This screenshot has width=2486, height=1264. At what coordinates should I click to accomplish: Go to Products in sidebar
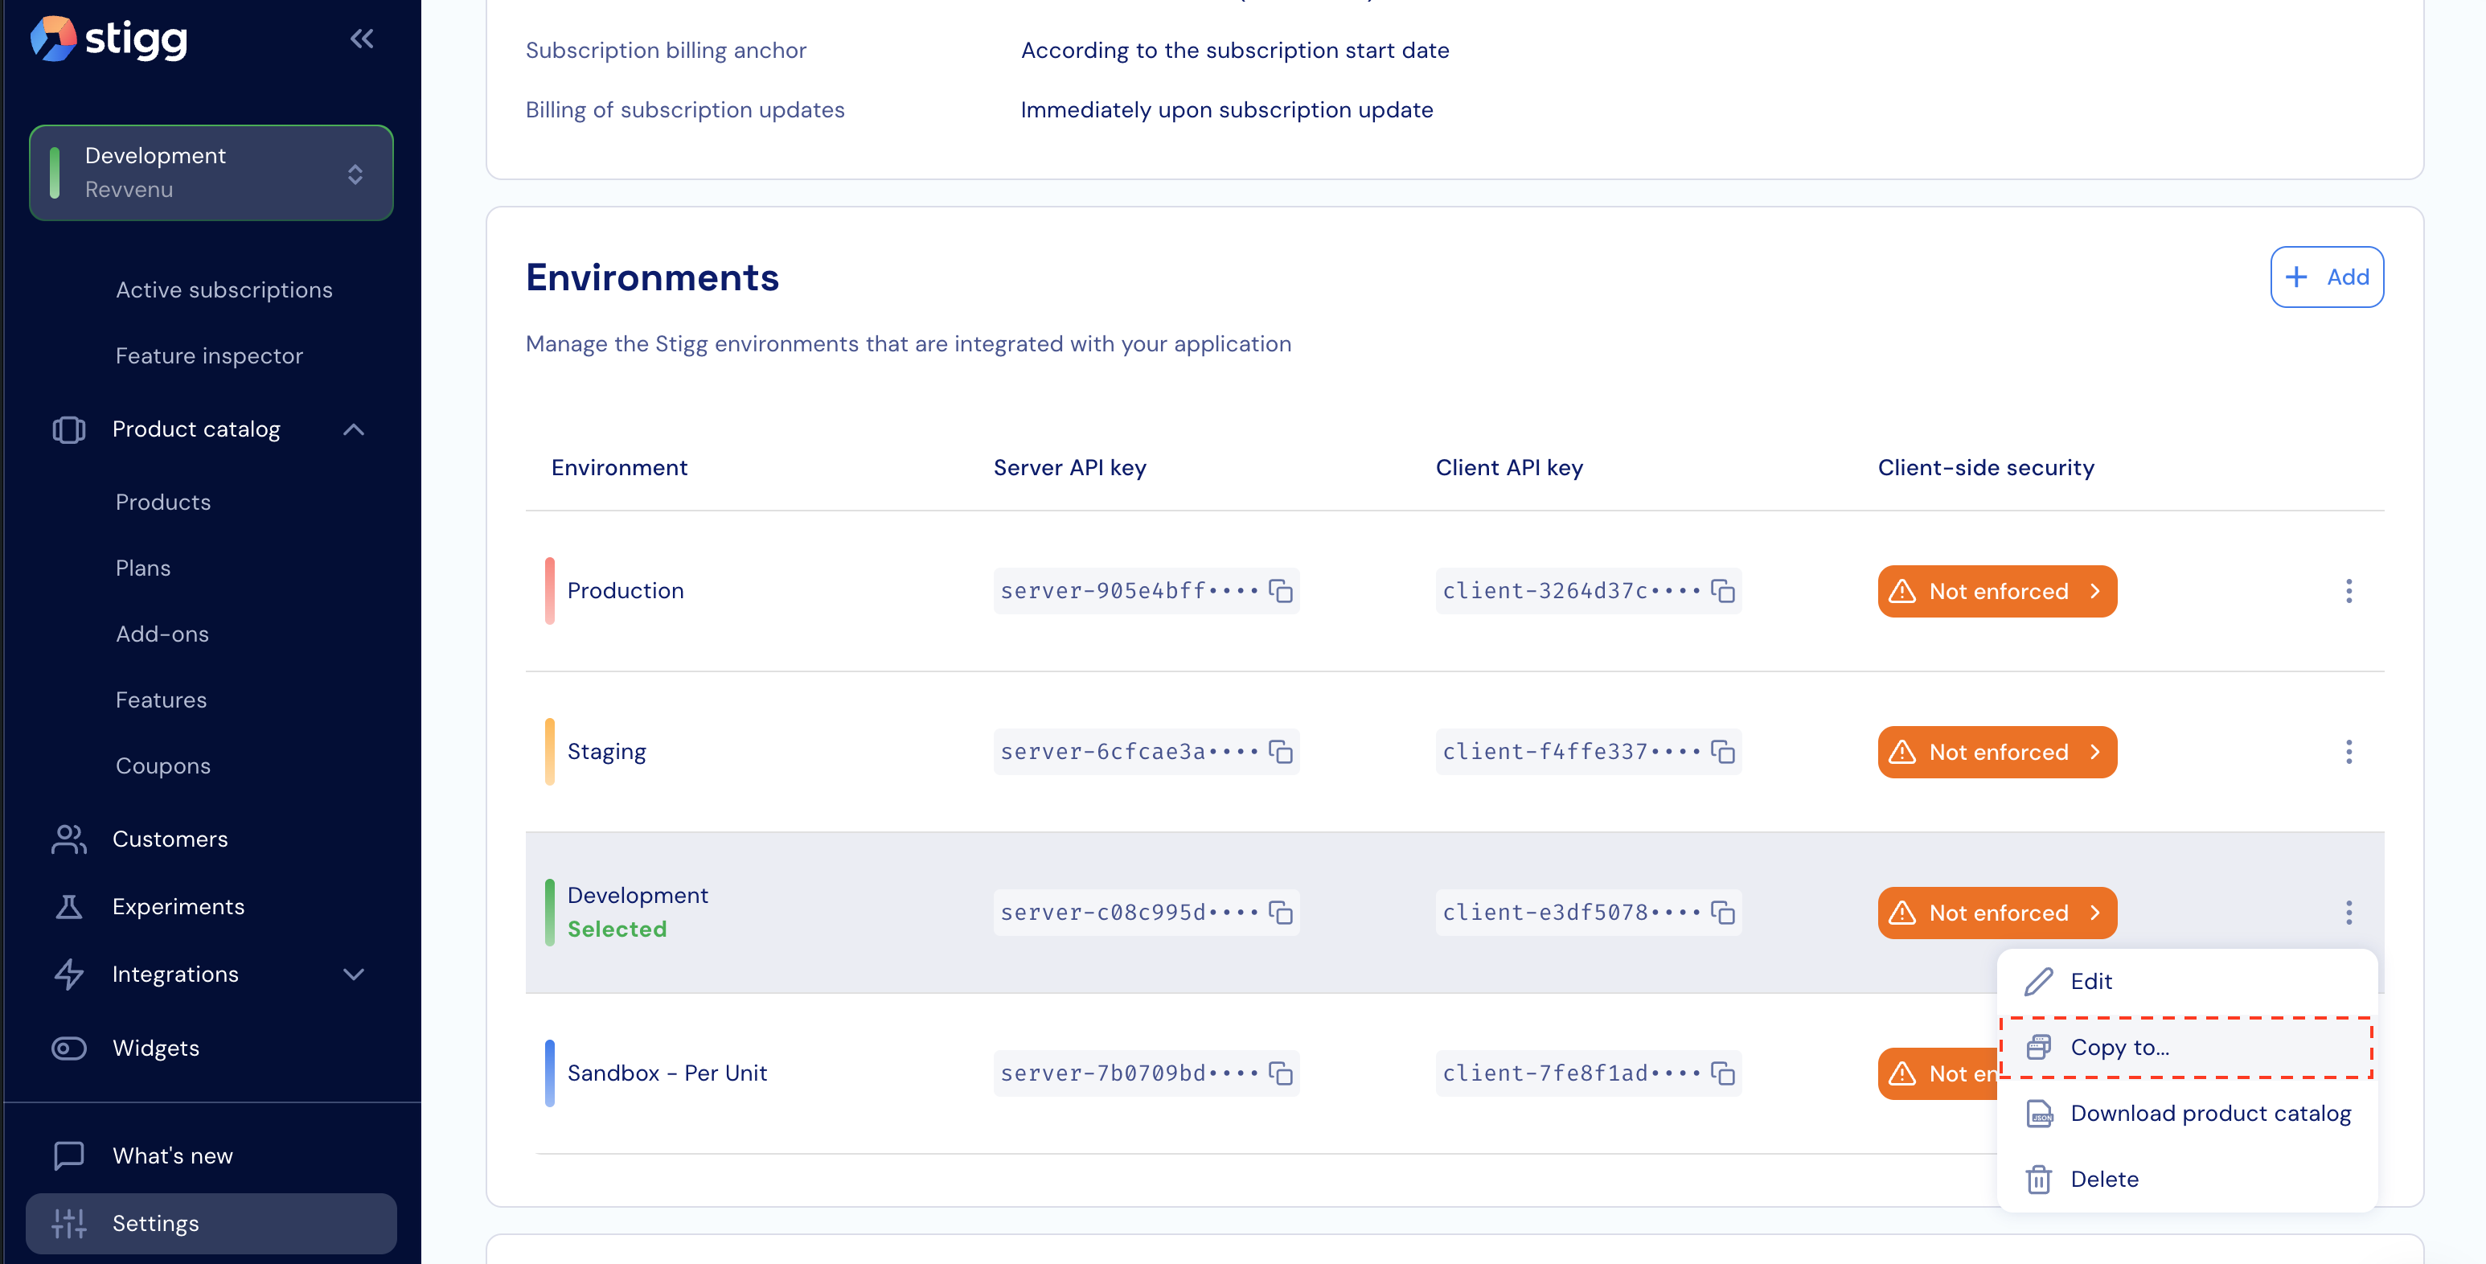[163, 502]
